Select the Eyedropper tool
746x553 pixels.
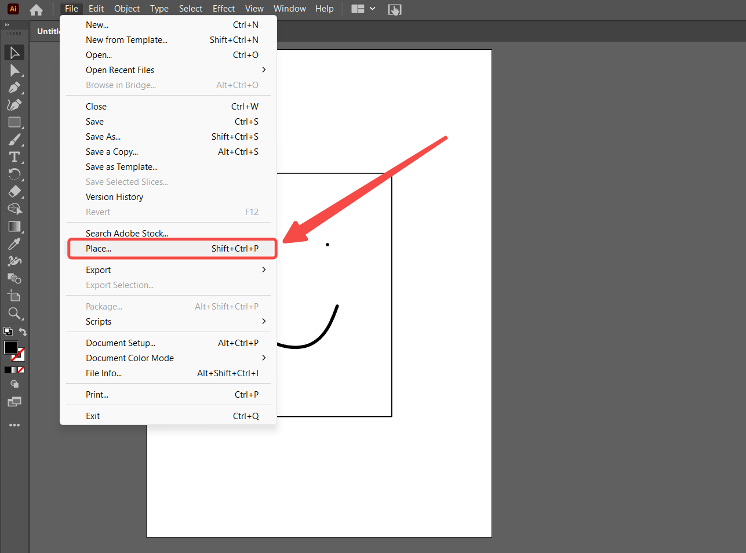[14, 244]
